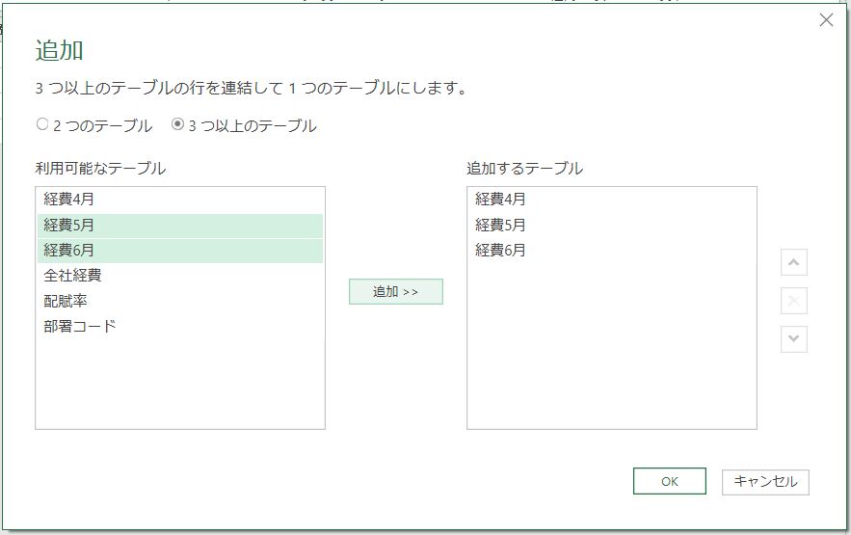Click empty area in 追加するテーブル list box
851x535 pixels.
[611, 357]
